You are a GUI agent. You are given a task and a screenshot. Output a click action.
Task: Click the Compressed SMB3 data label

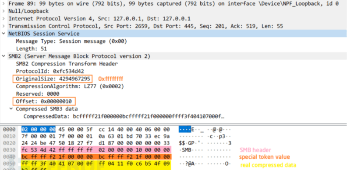(47, 109)
